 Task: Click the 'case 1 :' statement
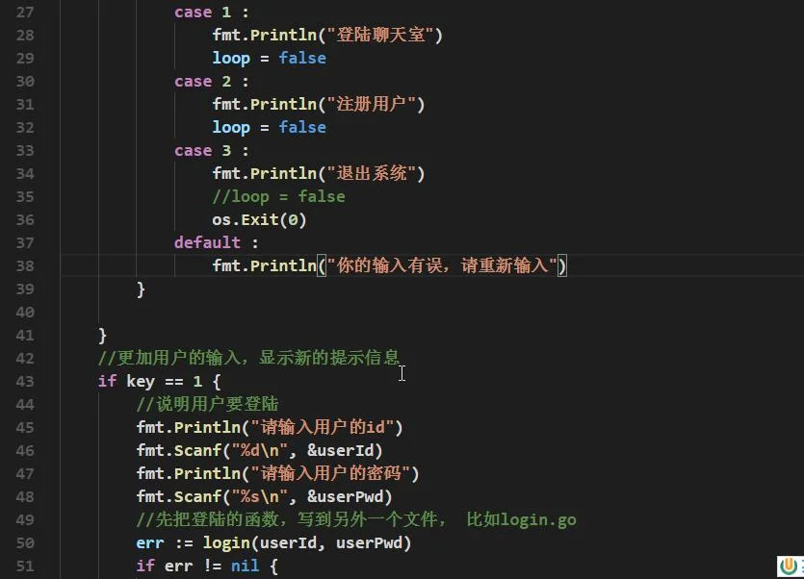[211, 12]
